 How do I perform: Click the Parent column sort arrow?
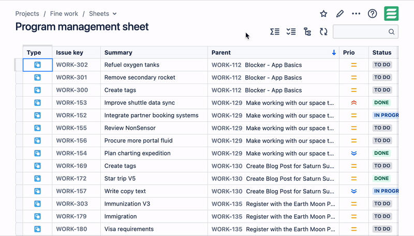click(334, 52)
